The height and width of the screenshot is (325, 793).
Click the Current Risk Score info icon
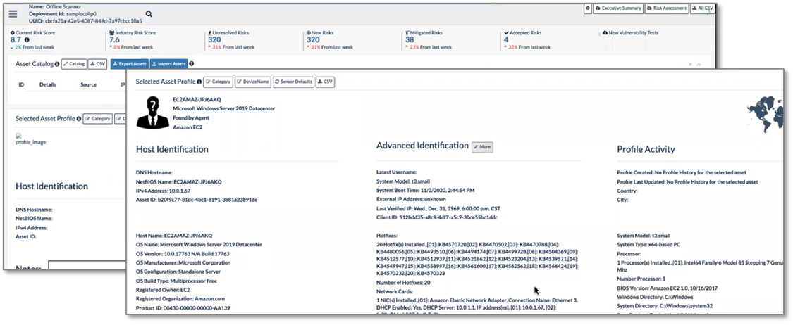point(27,40)
